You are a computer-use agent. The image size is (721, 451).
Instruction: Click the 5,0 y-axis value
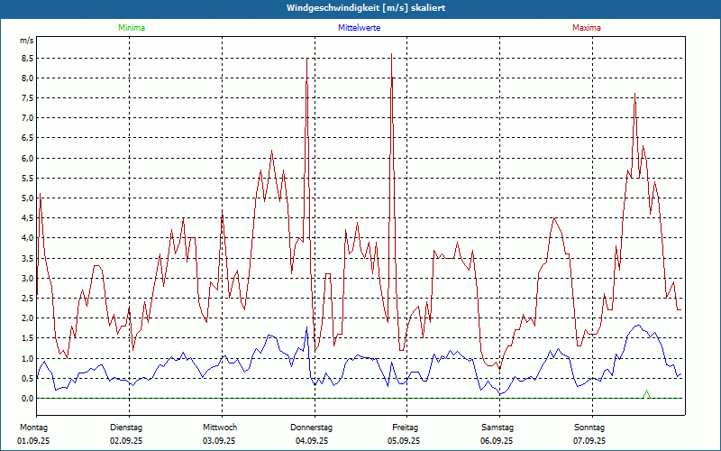point(28,198)
